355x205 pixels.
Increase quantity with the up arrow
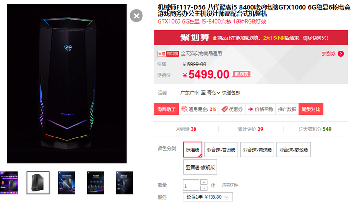click(x=204, y=182)
